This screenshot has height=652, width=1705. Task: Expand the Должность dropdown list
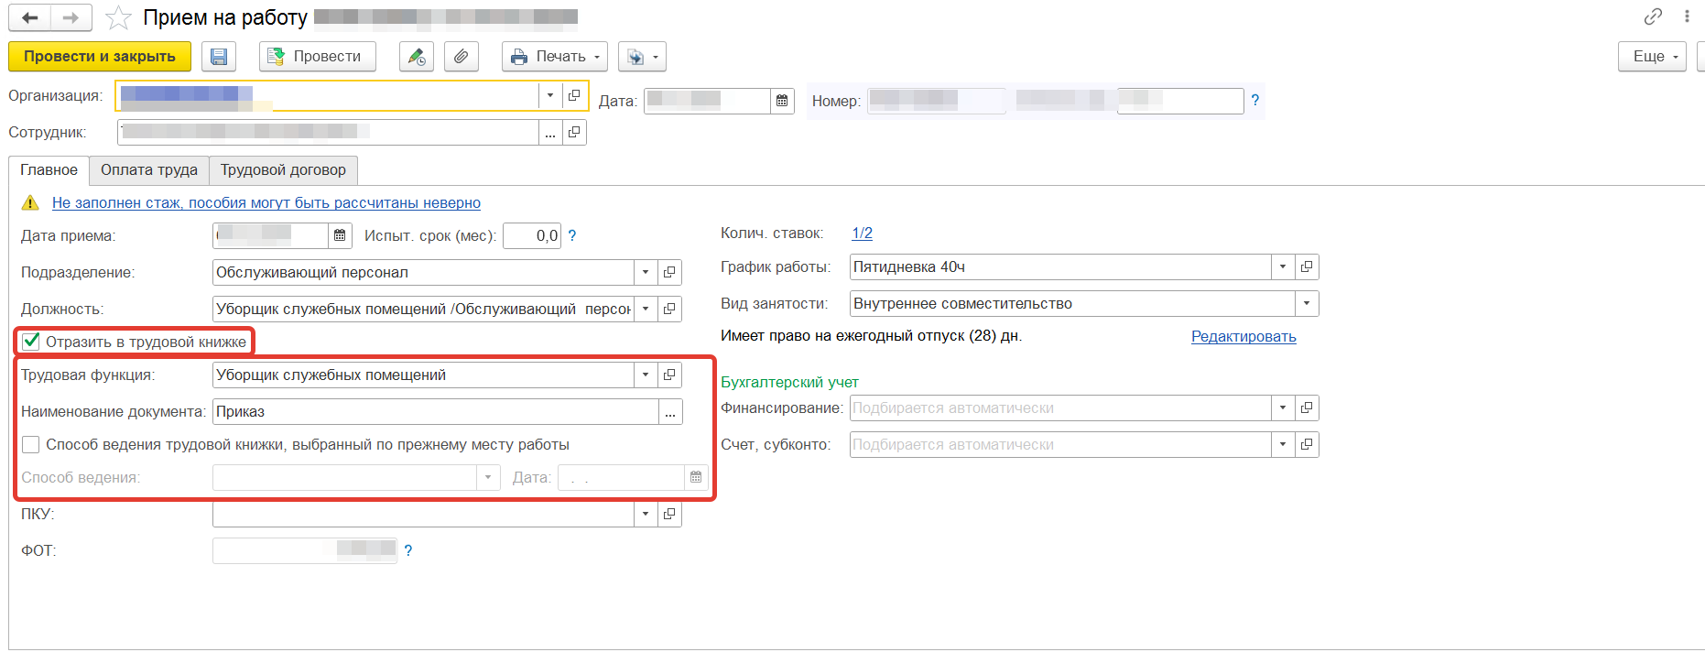[x=646, y=309]
